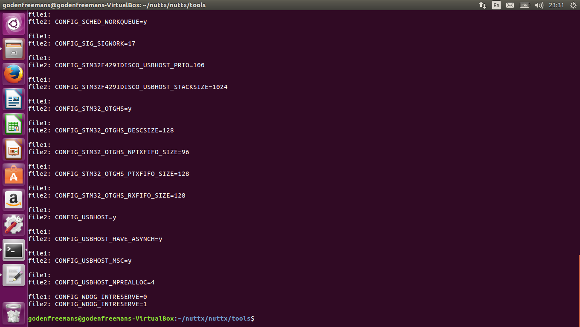Click the shell prompt at bottom
Screen dimensions: 580x327
click(x=141, y=318)
